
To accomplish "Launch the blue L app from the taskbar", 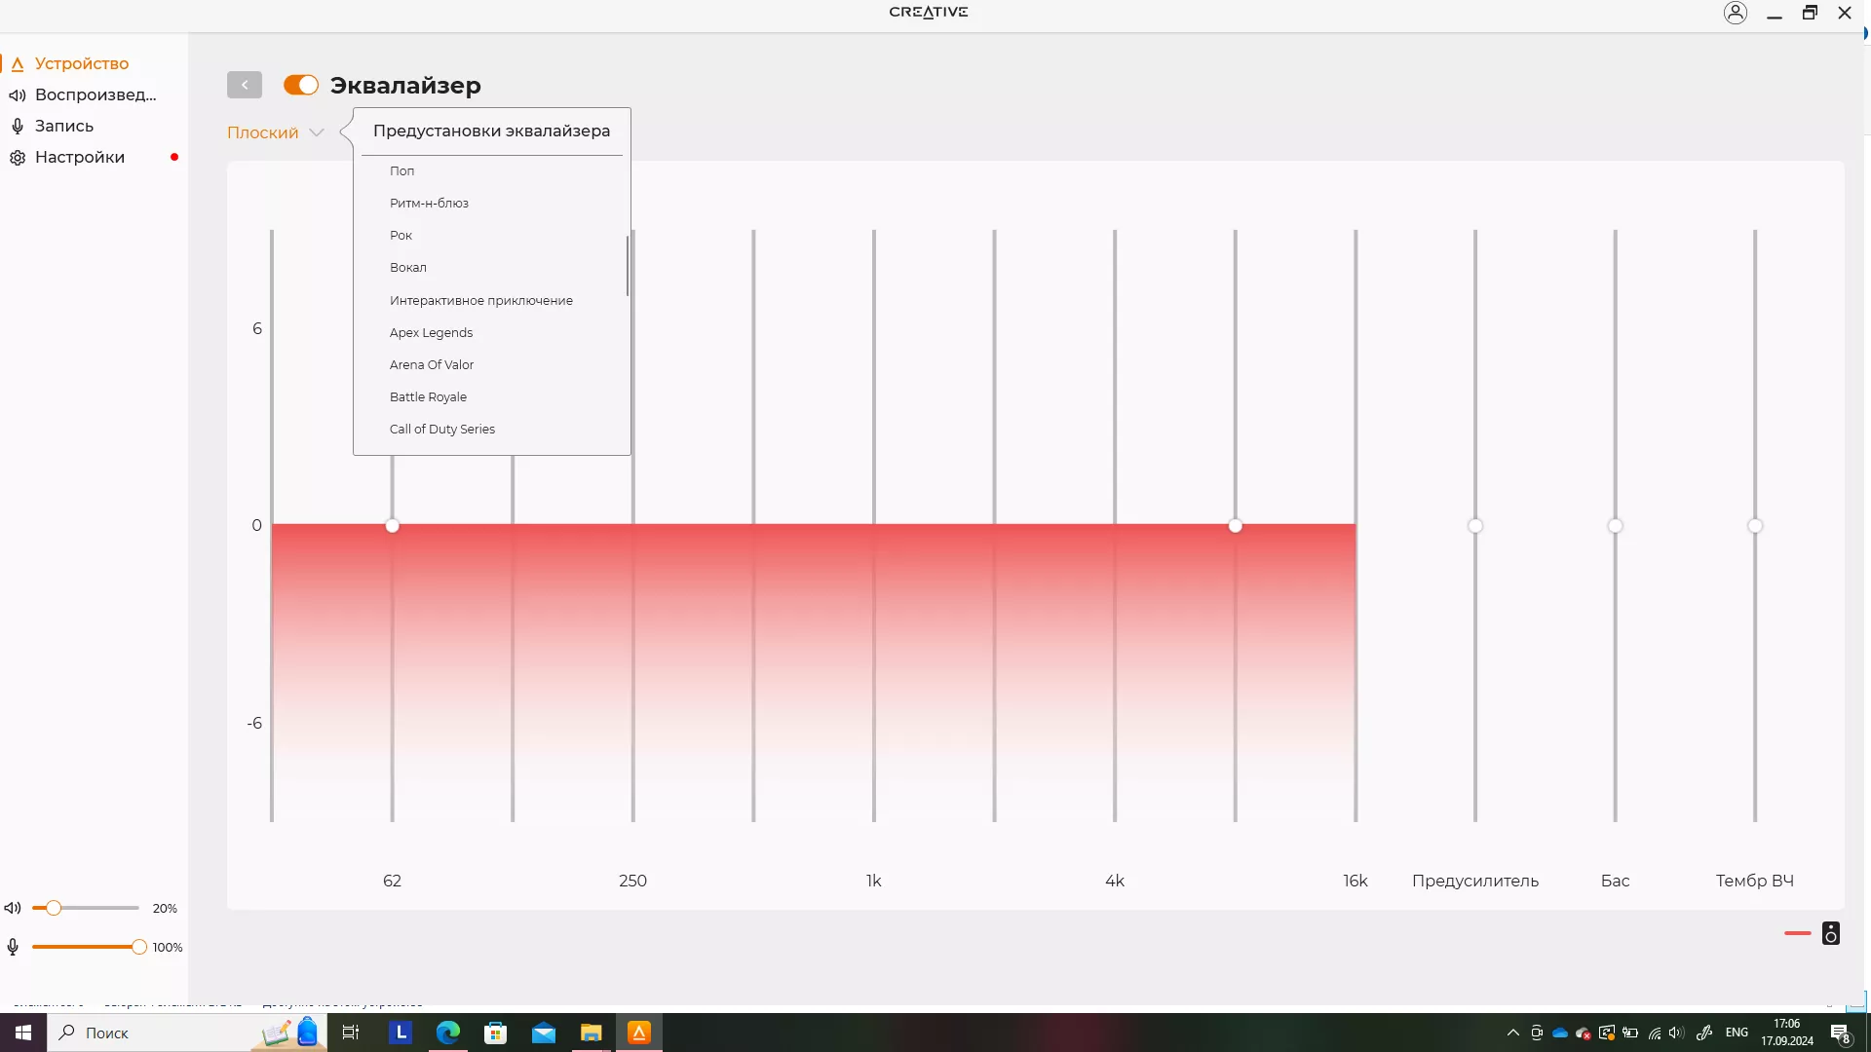I will (401, 1033).
